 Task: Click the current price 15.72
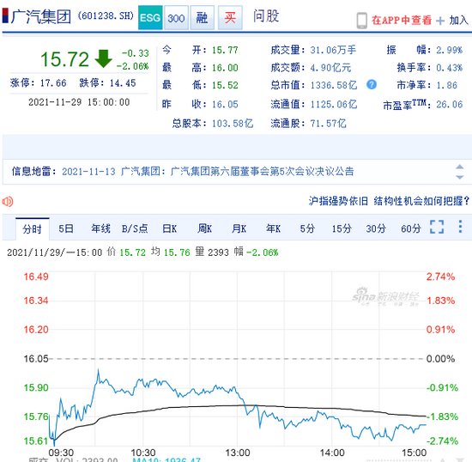pos(64,59)
